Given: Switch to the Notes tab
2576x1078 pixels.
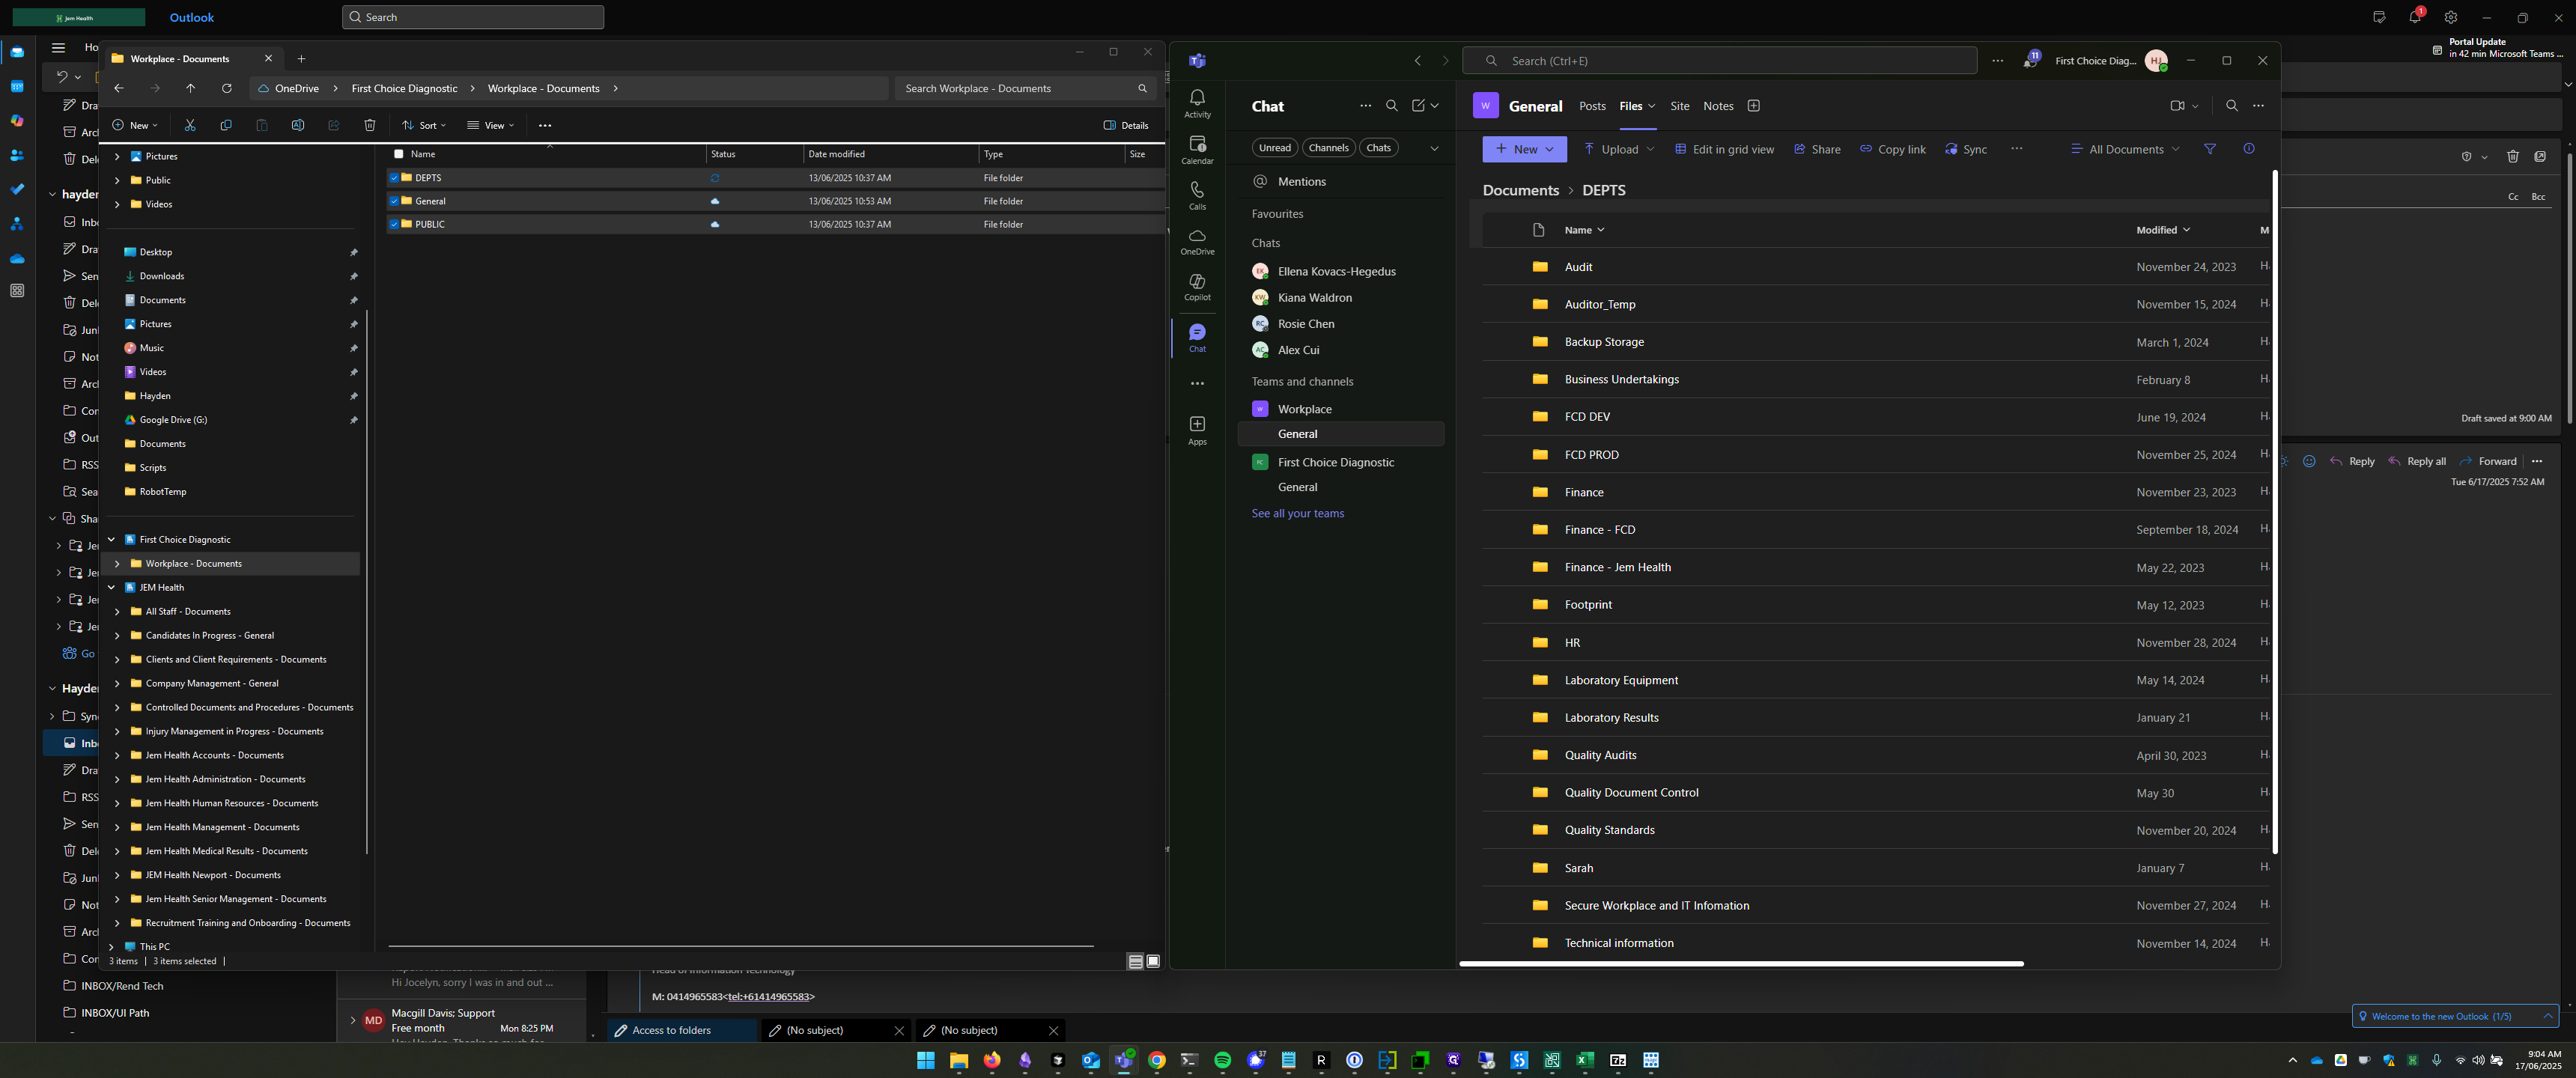Looking at the screenshot, I should pos(1718,106).
